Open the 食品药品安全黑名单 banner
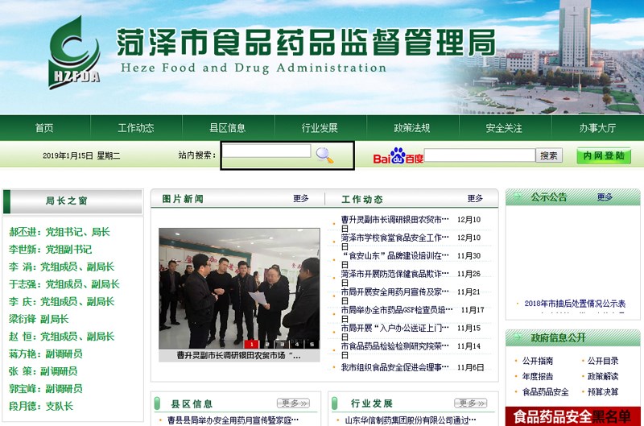The width and height of the screenshot is (644, 426). [x=573, y=416]
